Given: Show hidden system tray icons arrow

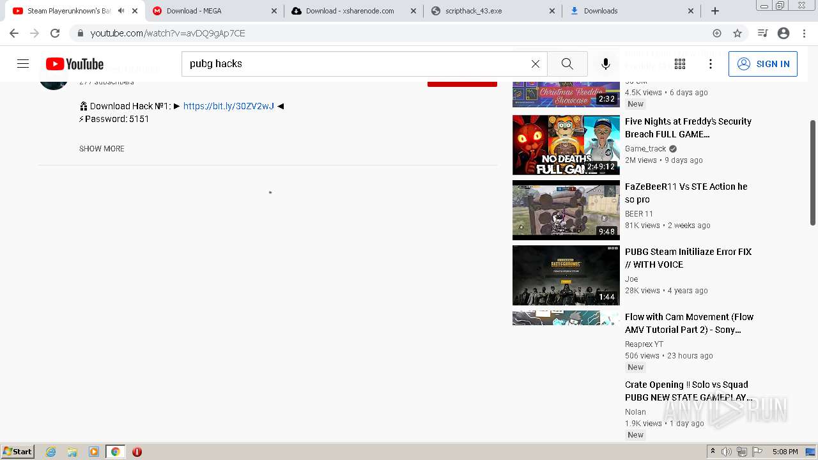Looking at the screenshot, I should [x=713, y=452].
